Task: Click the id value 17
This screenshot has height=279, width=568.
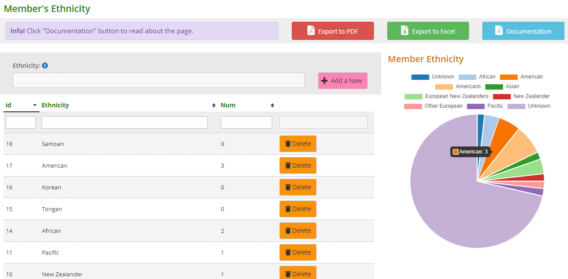Action: click(x=9, y=165)
